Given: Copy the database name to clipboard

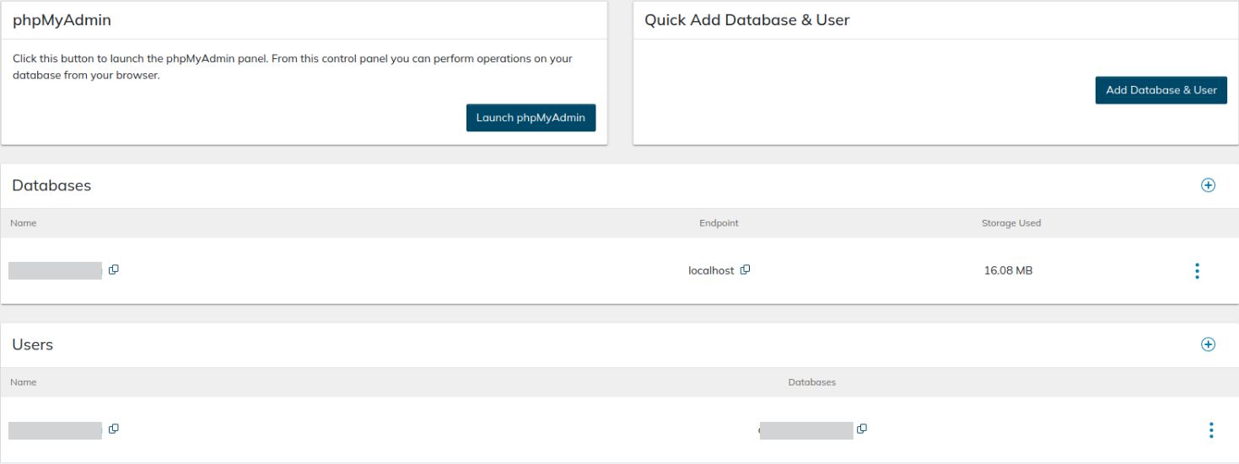Looking at the screenshot, I should (114, 269).
